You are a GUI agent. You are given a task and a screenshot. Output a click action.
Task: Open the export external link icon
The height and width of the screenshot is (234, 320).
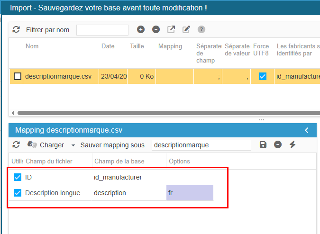pyautogui.click(x=171, y=29)
